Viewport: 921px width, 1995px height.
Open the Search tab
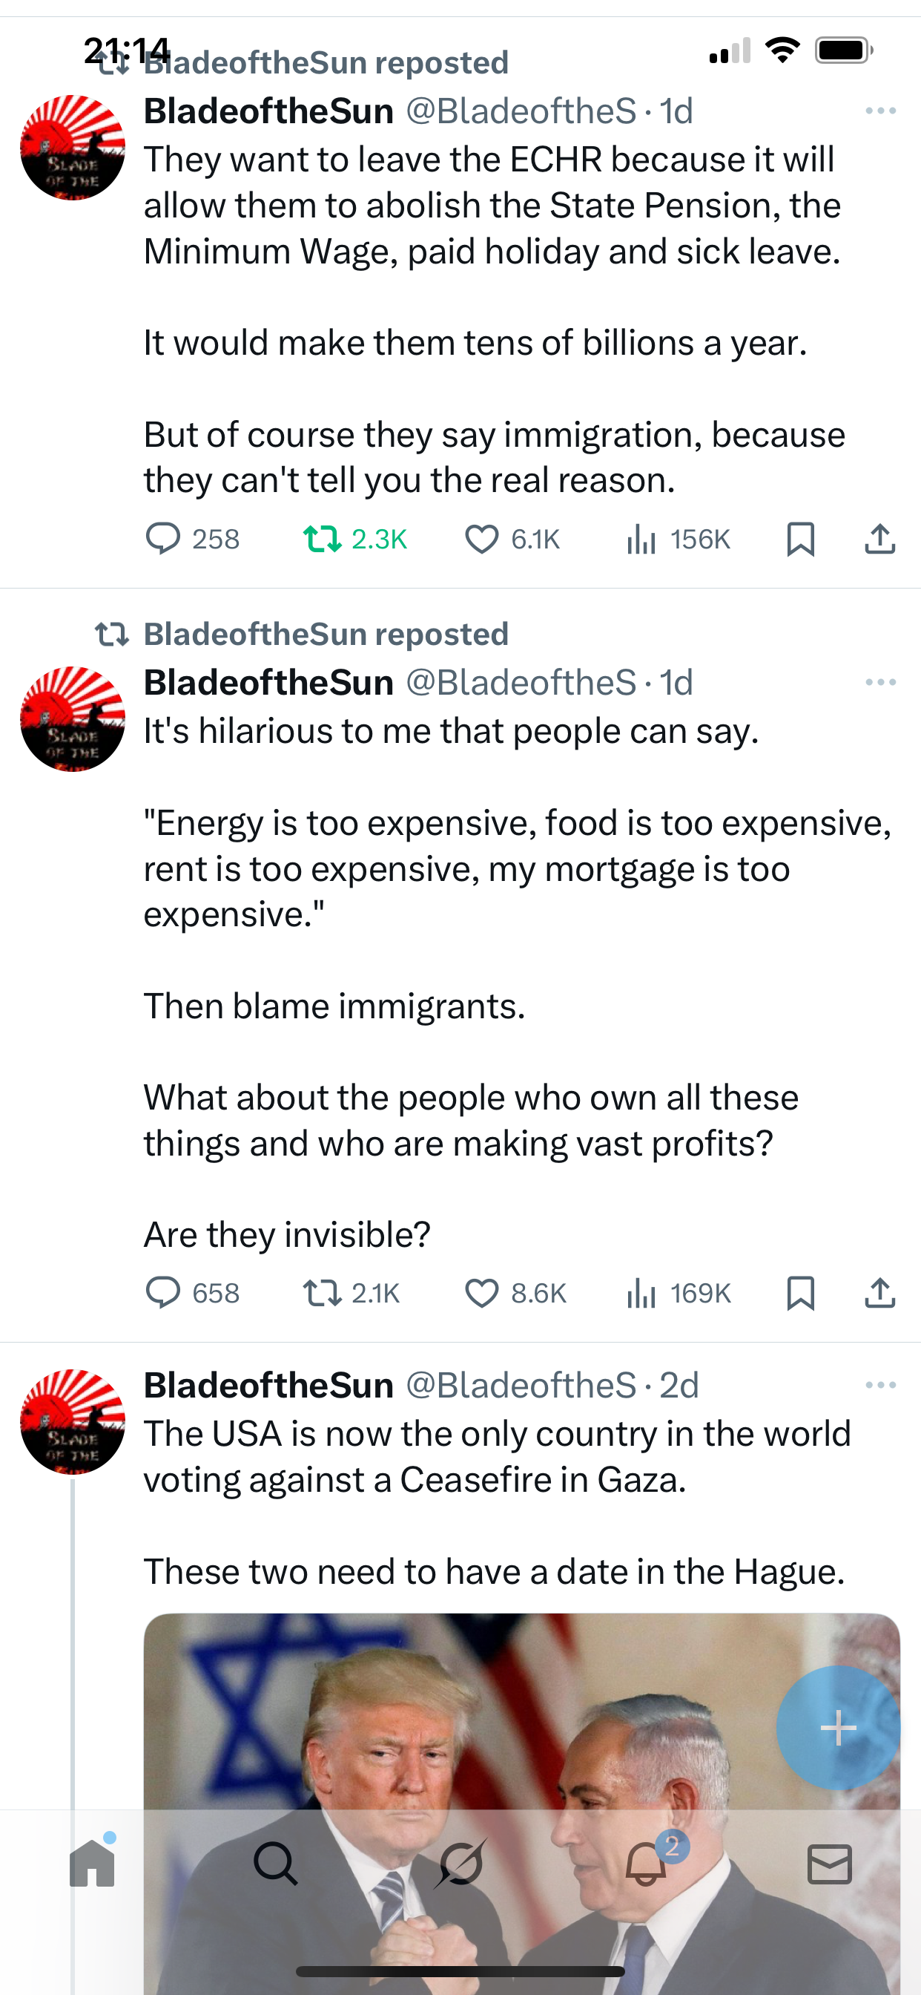(x=276, y=1864)
